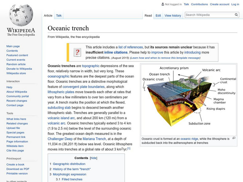Screen dimensions: 243x182
Task: Go to Main page in sidebar
Action: click(13, 46)
